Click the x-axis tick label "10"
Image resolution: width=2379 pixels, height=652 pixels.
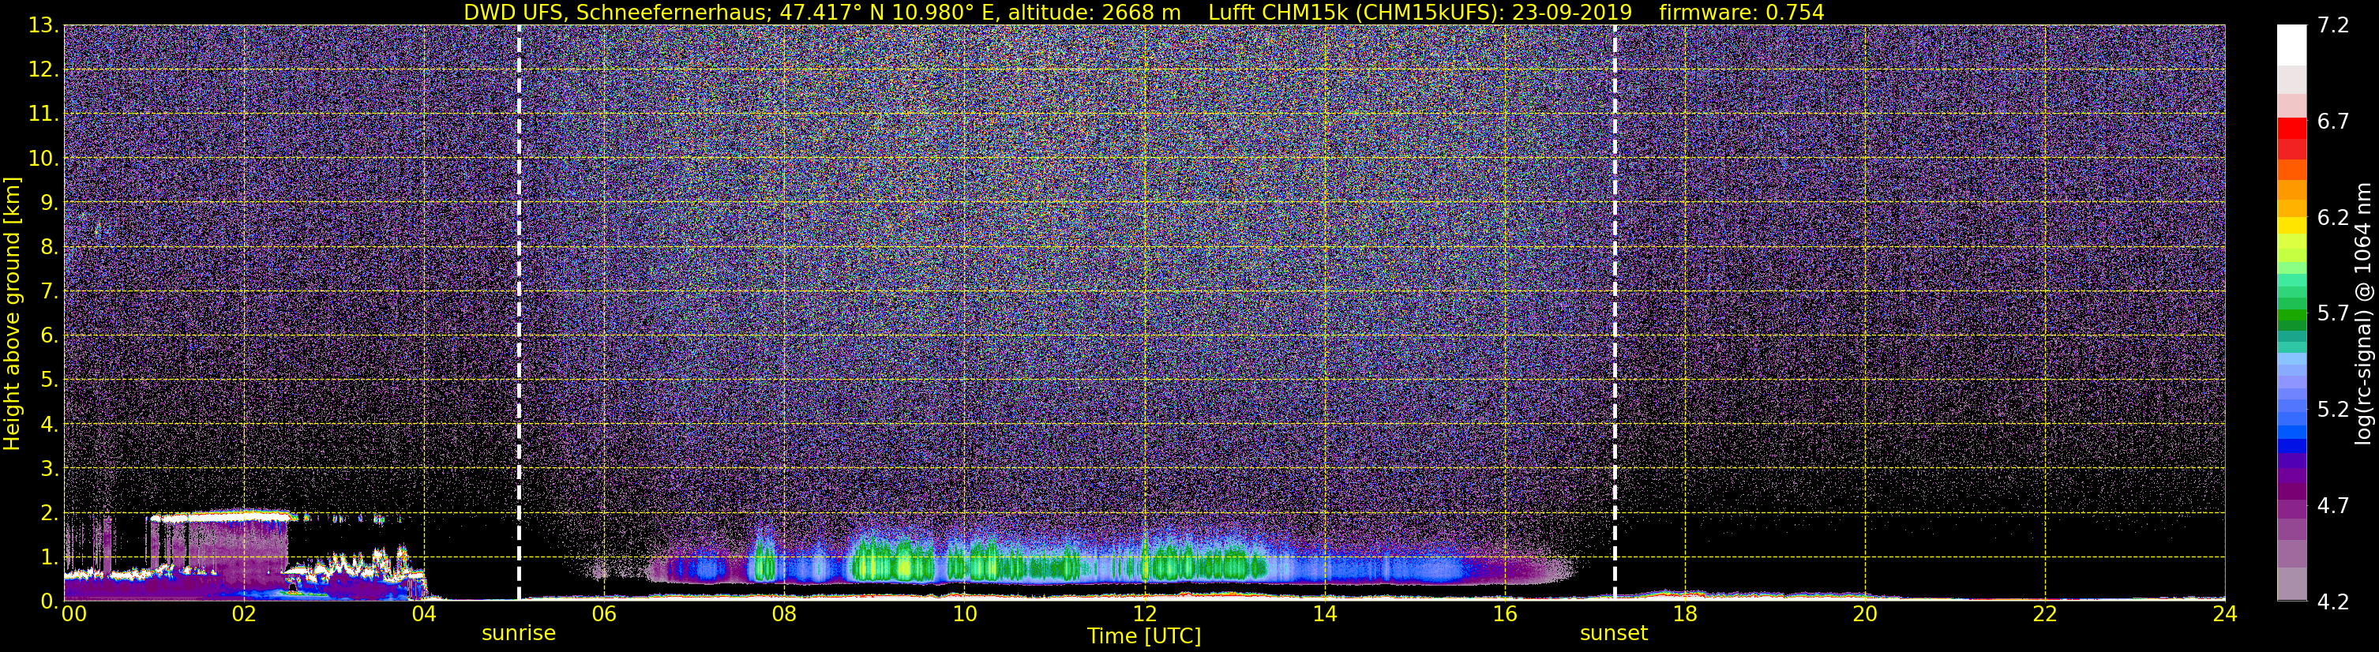pyautogui.click(x=964, y=614)
